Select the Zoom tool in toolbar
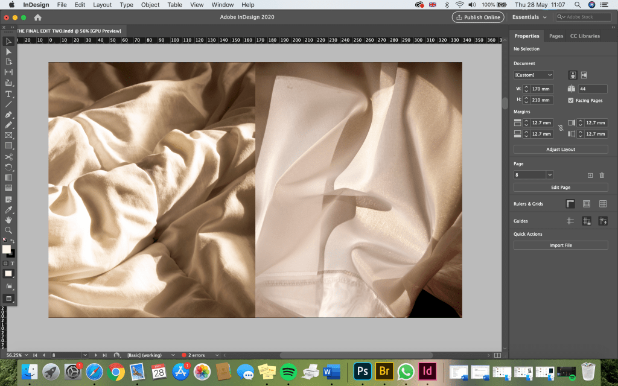618x386 pixels. 8,230
